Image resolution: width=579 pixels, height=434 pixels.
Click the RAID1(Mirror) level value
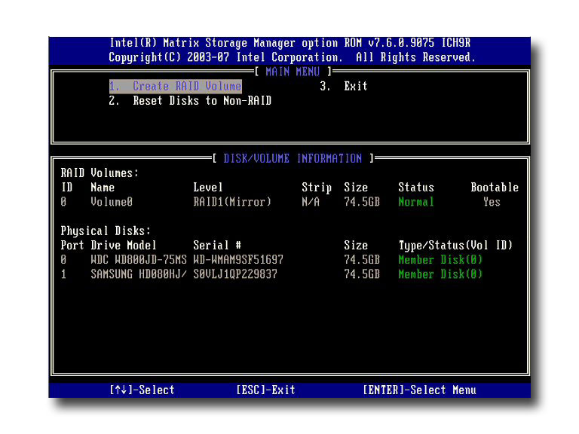(x=232, y=201)
